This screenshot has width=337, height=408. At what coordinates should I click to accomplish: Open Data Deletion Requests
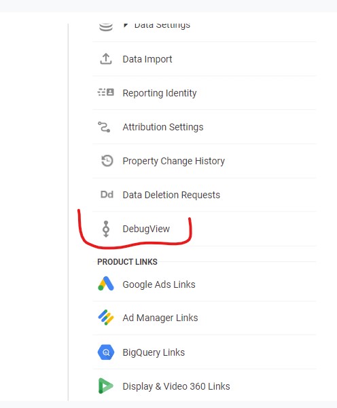(x=205, y=195)
